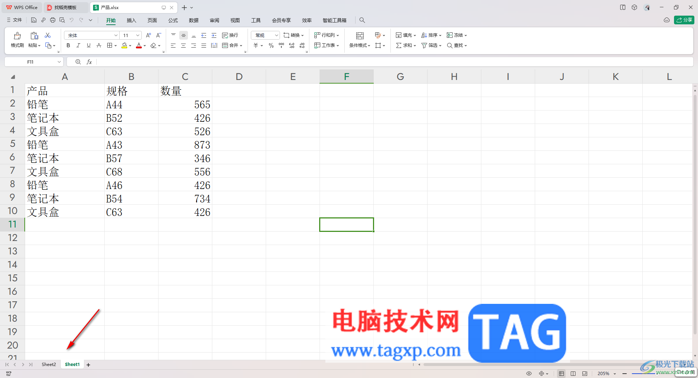This screenshot has width=698, height=378.
Task: Decrease font size with A- icon
Action: [x=159, y=35]
